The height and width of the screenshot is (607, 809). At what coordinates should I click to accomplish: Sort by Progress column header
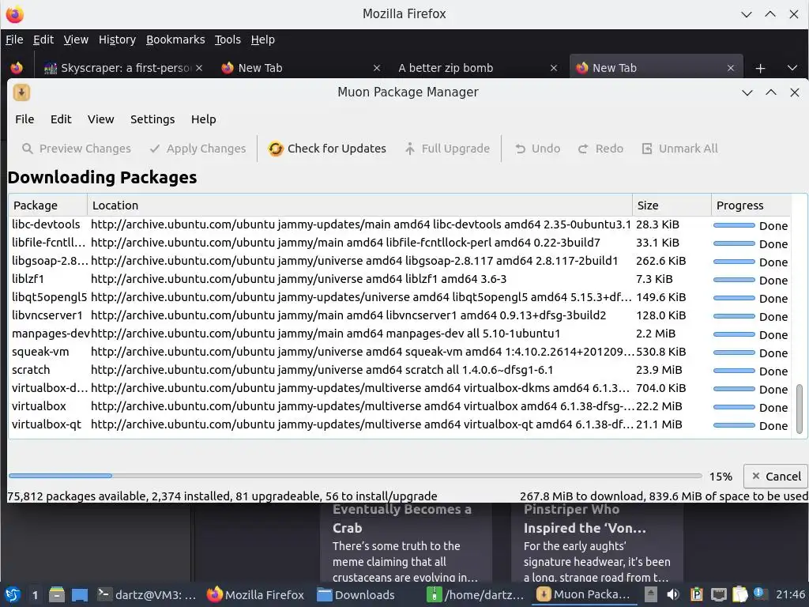tap(751, 205)
